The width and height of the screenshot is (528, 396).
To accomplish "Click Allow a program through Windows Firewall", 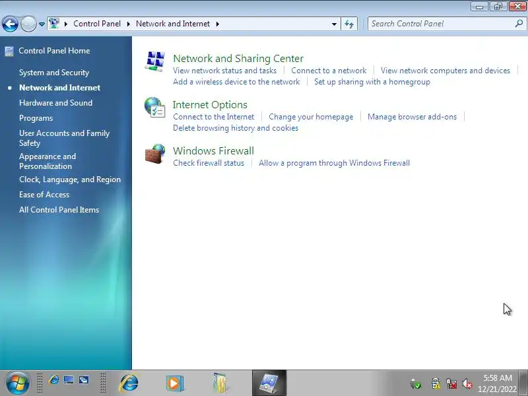I will (334, 163).
